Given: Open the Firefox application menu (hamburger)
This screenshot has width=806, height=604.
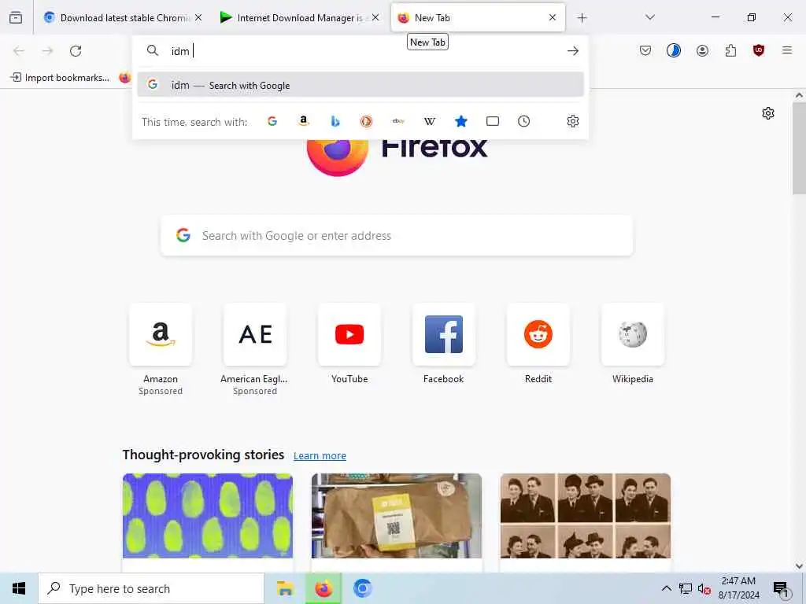Looking at the screenshot, I should point(787,50).
